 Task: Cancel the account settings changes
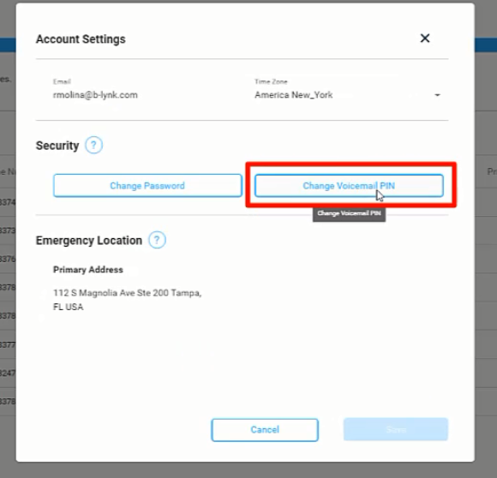pyautogui.click(x=265, y=430)
